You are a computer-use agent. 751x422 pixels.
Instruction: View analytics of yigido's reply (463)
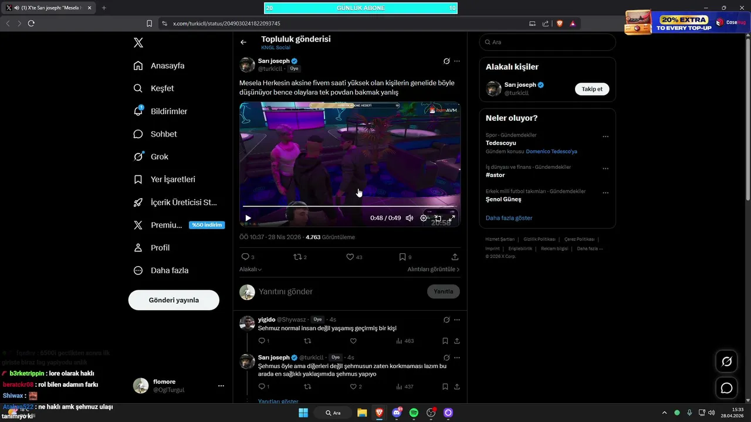[x=405, y=341]
